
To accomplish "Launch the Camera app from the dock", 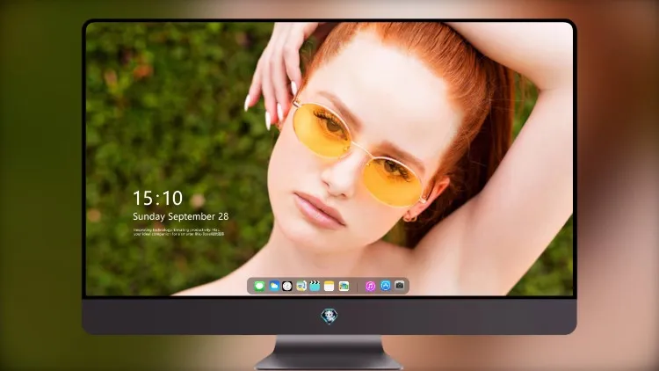I will [400, 286].
